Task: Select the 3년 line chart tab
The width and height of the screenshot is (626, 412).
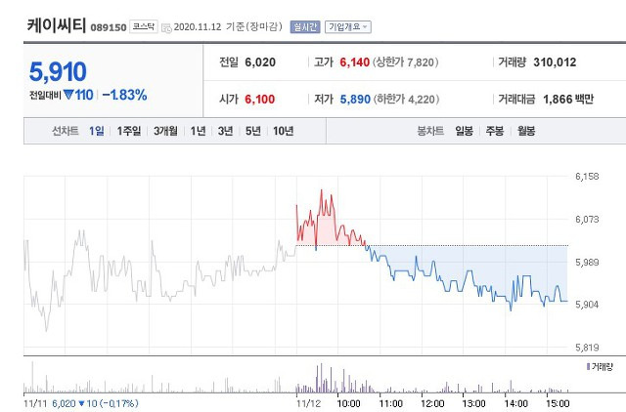Action: [226, 131]
